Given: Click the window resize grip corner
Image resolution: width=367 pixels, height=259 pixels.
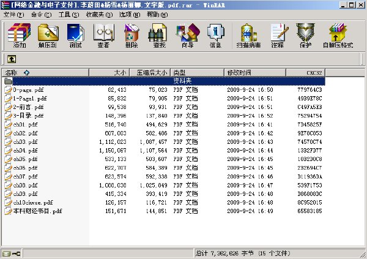Looking at the screenshot, I should click(363, 255).
